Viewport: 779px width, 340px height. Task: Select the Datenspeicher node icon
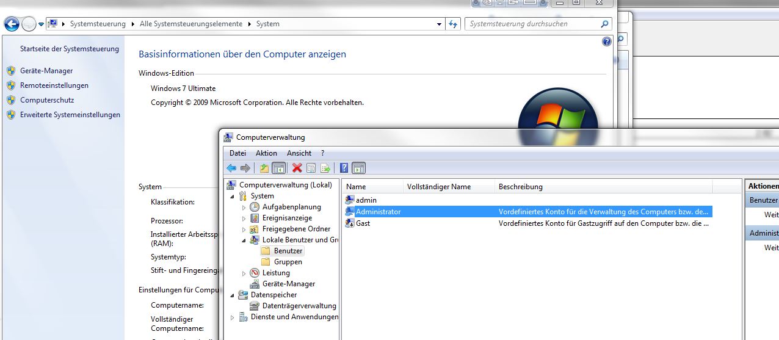(243, 295)
